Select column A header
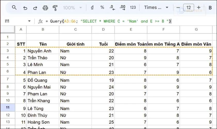This screenshot has height=129, width=217. point(21,29)
